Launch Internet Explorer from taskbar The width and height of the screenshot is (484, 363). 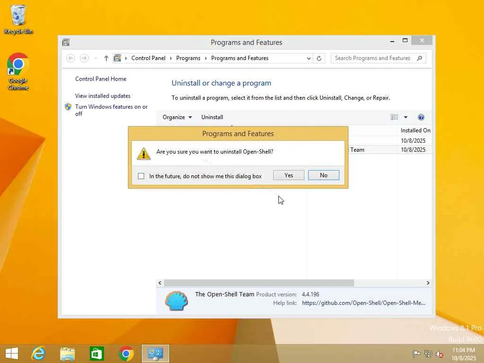39,354
